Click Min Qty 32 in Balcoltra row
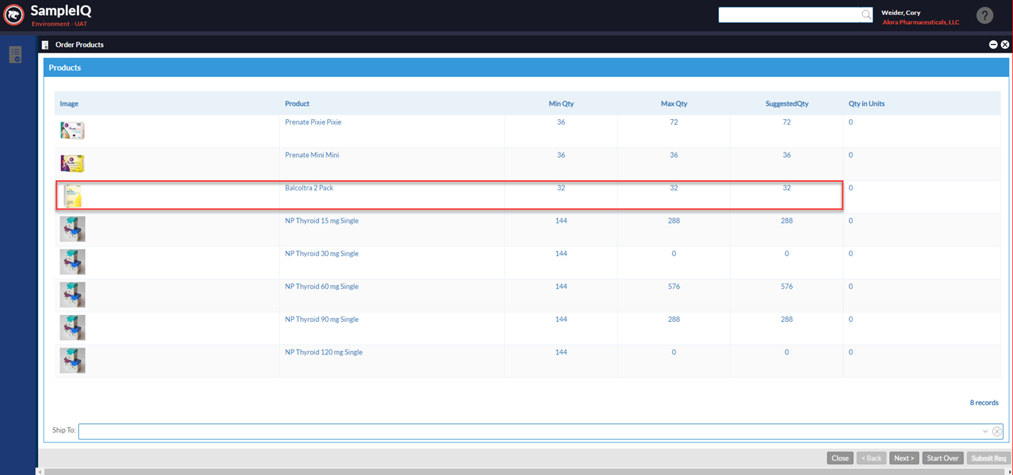 point(561,188)
